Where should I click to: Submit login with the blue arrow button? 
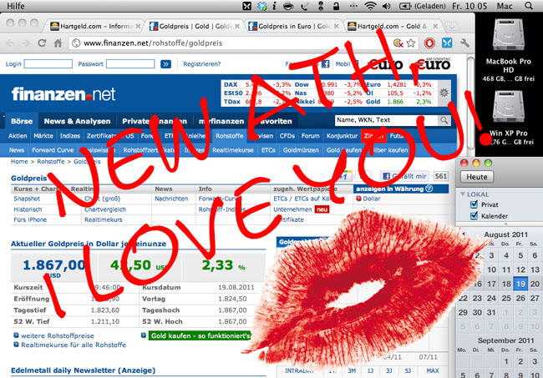[166, 64]
